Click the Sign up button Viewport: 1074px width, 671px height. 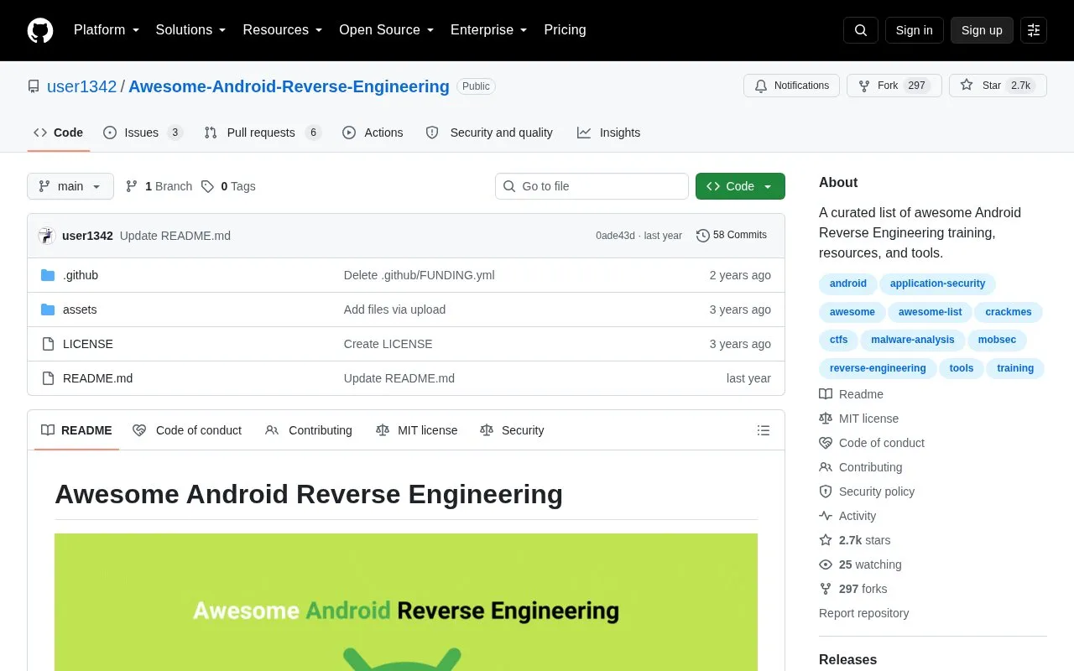[x=982, y=30]
